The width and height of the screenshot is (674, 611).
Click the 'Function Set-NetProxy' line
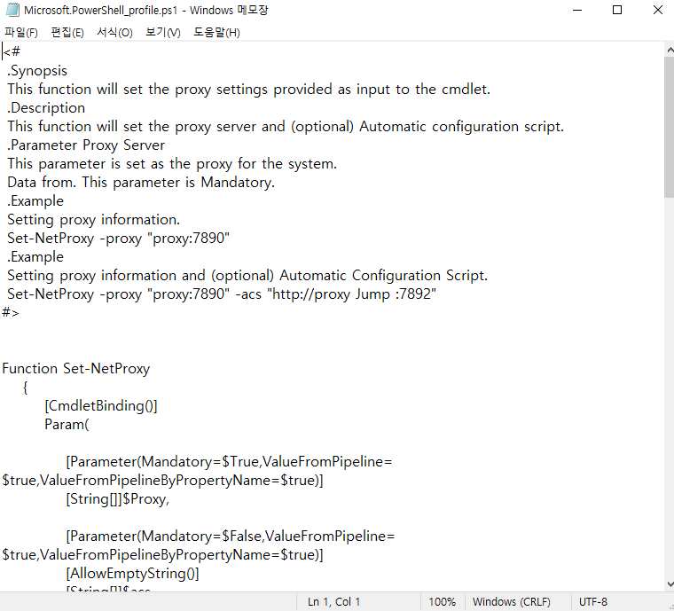point(75,369)
